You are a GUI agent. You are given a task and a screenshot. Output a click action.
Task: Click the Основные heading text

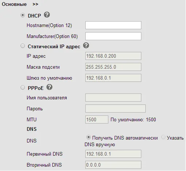pyautogui.click(x=14, y=4)
